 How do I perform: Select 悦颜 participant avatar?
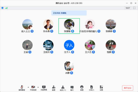pos(111,45)
